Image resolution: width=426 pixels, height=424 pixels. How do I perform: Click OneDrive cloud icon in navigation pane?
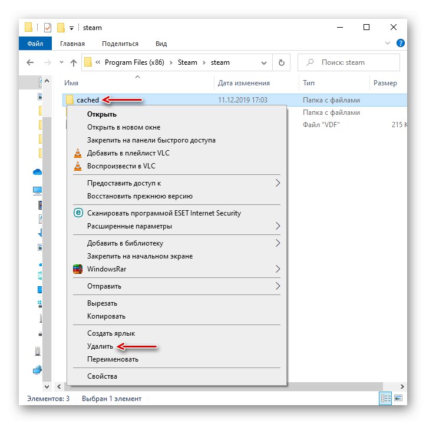37,172
